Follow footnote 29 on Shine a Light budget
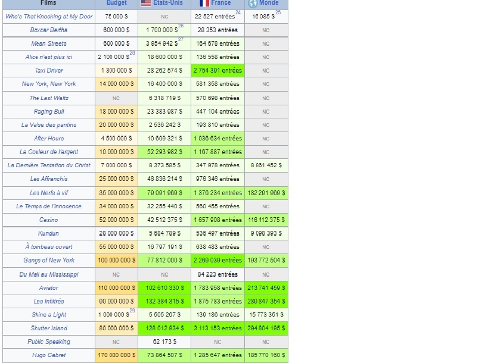The width and height of the screenshot is (488, 363). coord(132,311)
